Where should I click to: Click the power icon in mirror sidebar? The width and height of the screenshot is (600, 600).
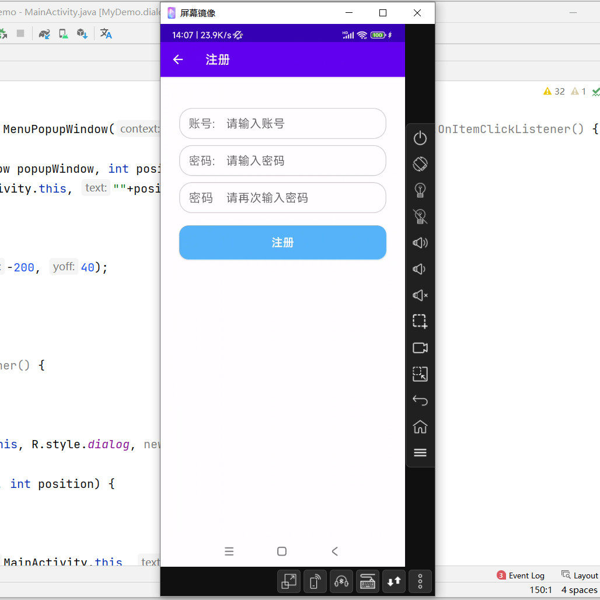tap(420, 138)
